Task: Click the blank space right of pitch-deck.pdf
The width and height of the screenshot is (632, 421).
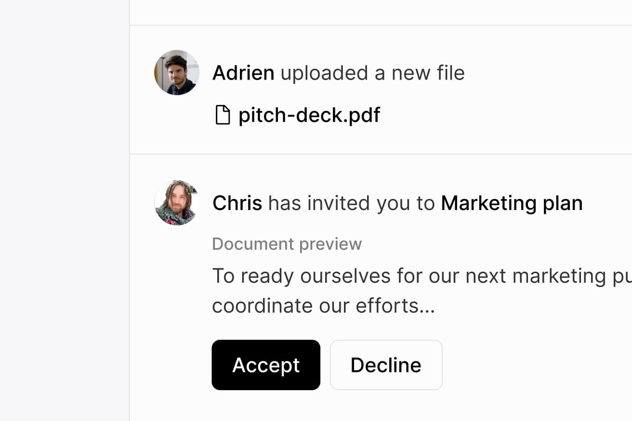Action: pyautogui.click(x=506, y=116)
